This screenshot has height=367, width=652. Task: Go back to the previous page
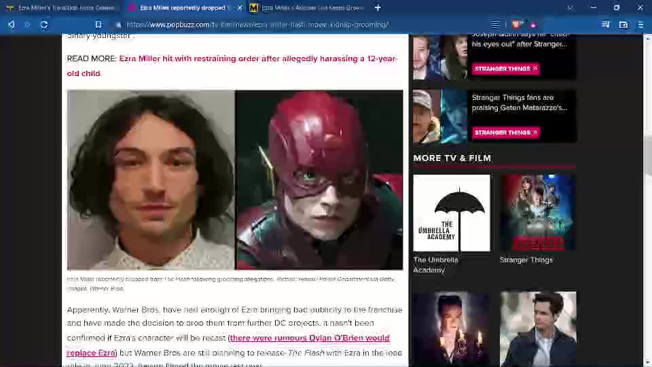coord(12,24)
